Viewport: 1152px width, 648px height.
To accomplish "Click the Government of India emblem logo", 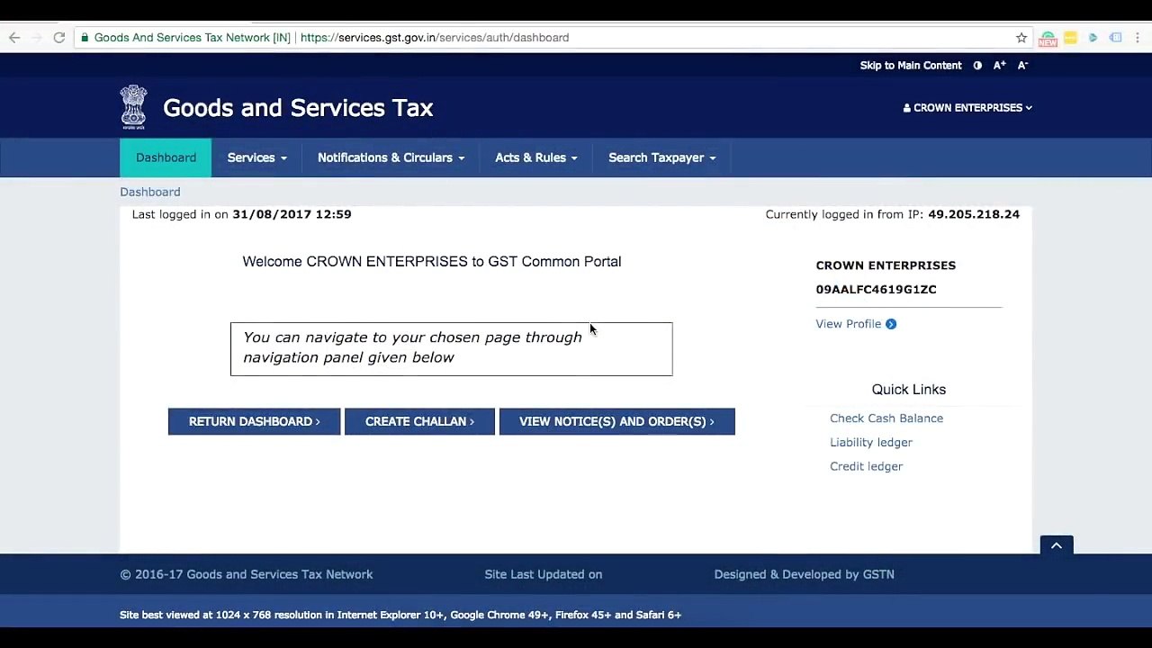I will [133, 107].
